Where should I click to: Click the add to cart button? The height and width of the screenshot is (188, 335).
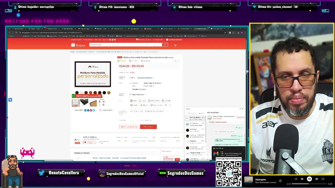click(129, 127)
